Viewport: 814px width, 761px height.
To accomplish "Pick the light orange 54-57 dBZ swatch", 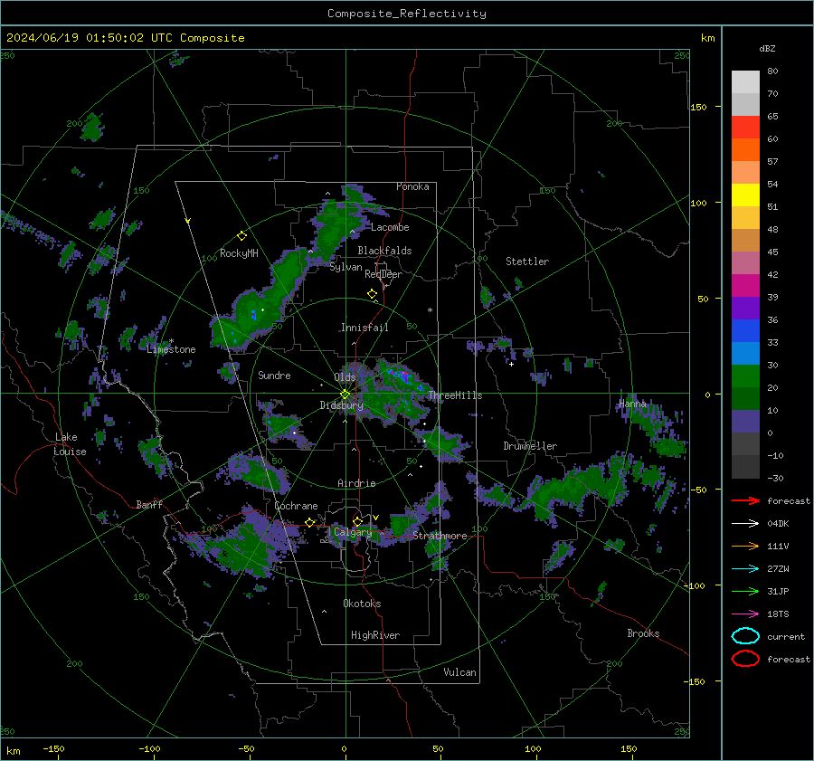I will click(x=745, y=173).
